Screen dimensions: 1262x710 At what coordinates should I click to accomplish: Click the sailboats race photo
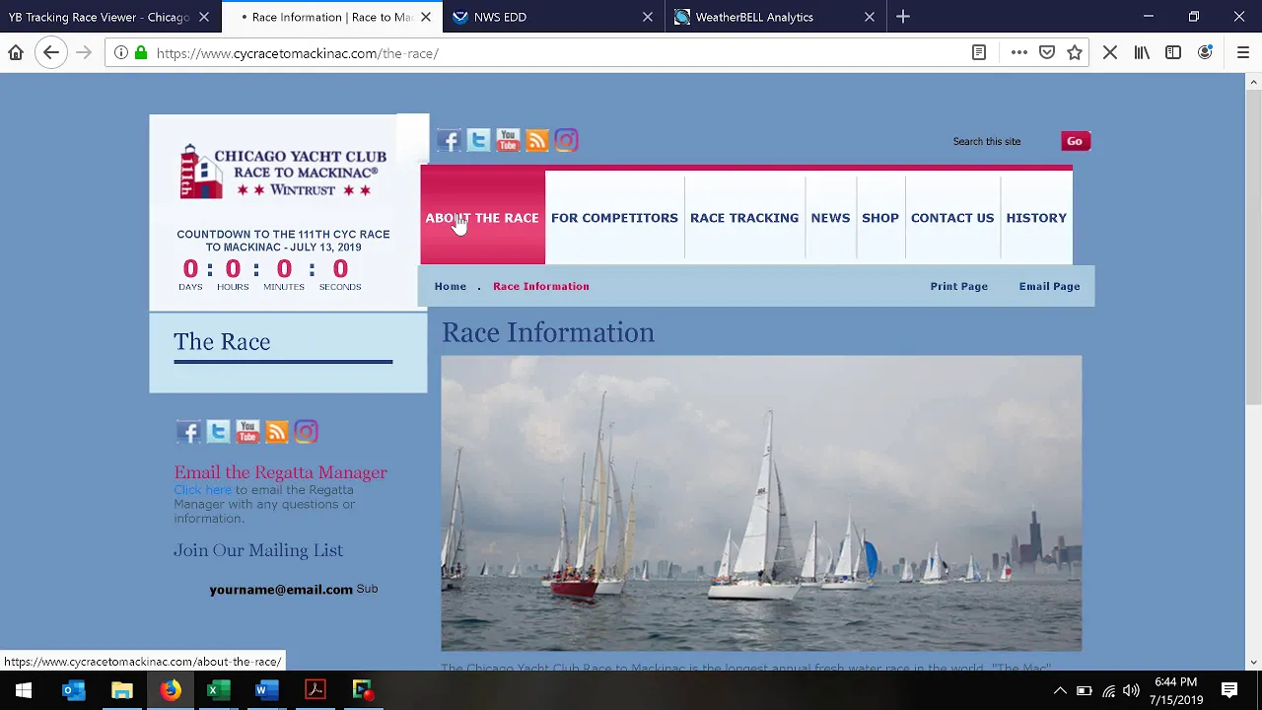(x=761, y=503)
